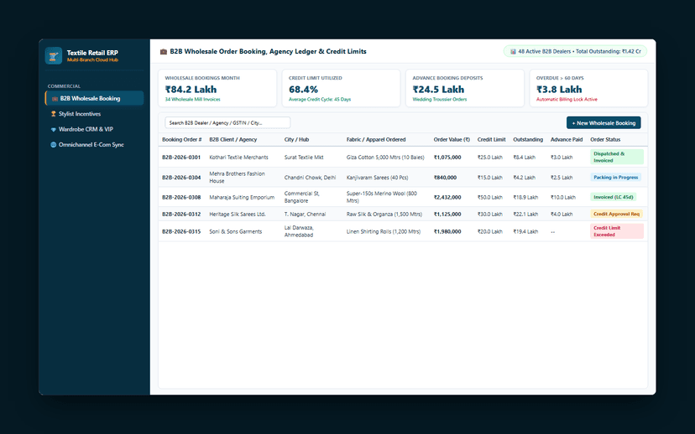Viewport: 695px width, 434px height.
Task: Click the Credit Limit Exceeded status badge
Action: (x=617, y=231)
